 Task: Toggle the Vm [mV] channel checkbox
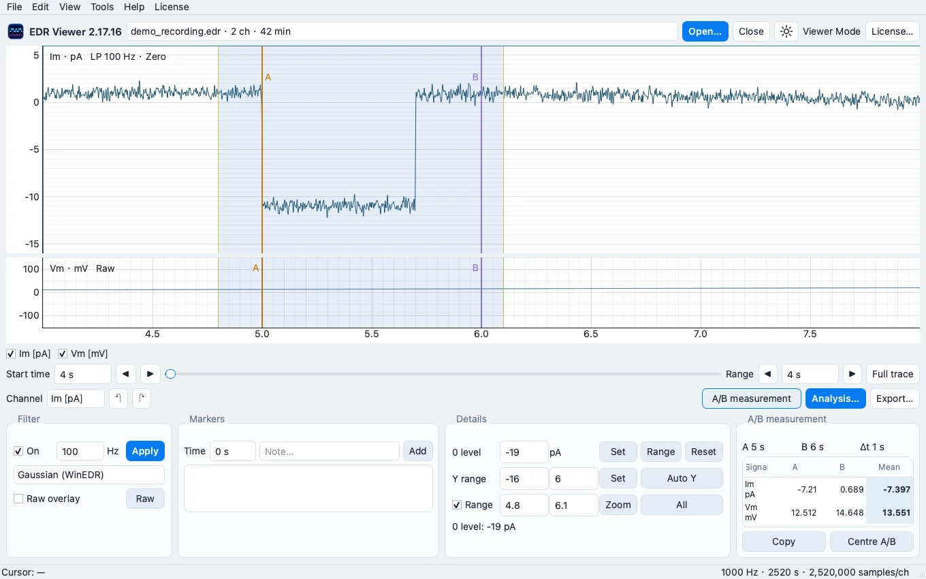pyautogui.click(x=63, y=354)
